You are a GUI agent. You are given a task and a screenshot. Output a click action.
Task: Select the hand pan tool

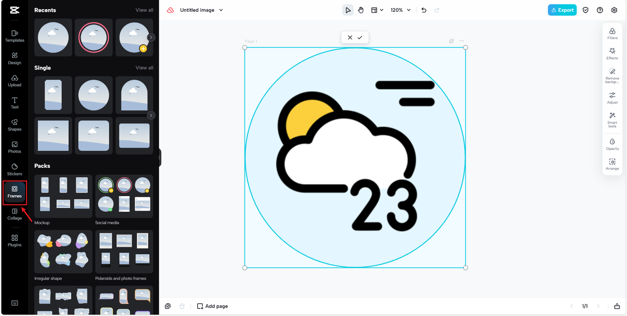(361, 10)
